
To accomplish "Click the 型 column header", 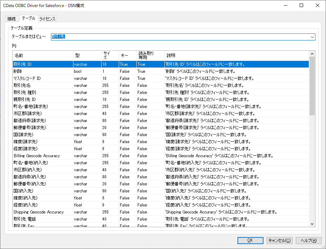I will point(87,55).
